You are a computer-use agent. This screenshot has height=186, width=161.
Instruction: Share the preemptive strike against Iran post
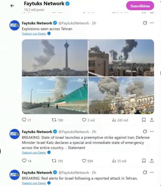click(152, 161)
